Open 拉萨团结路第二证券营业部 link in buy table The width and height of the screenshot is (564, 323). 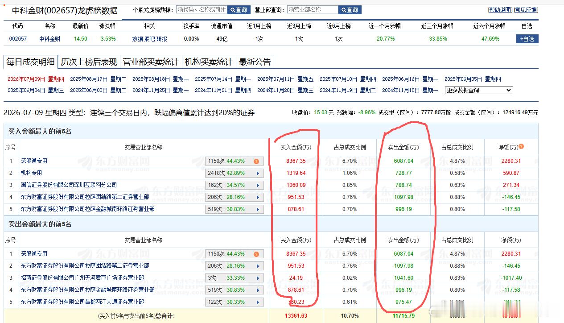tap(85, 197)
